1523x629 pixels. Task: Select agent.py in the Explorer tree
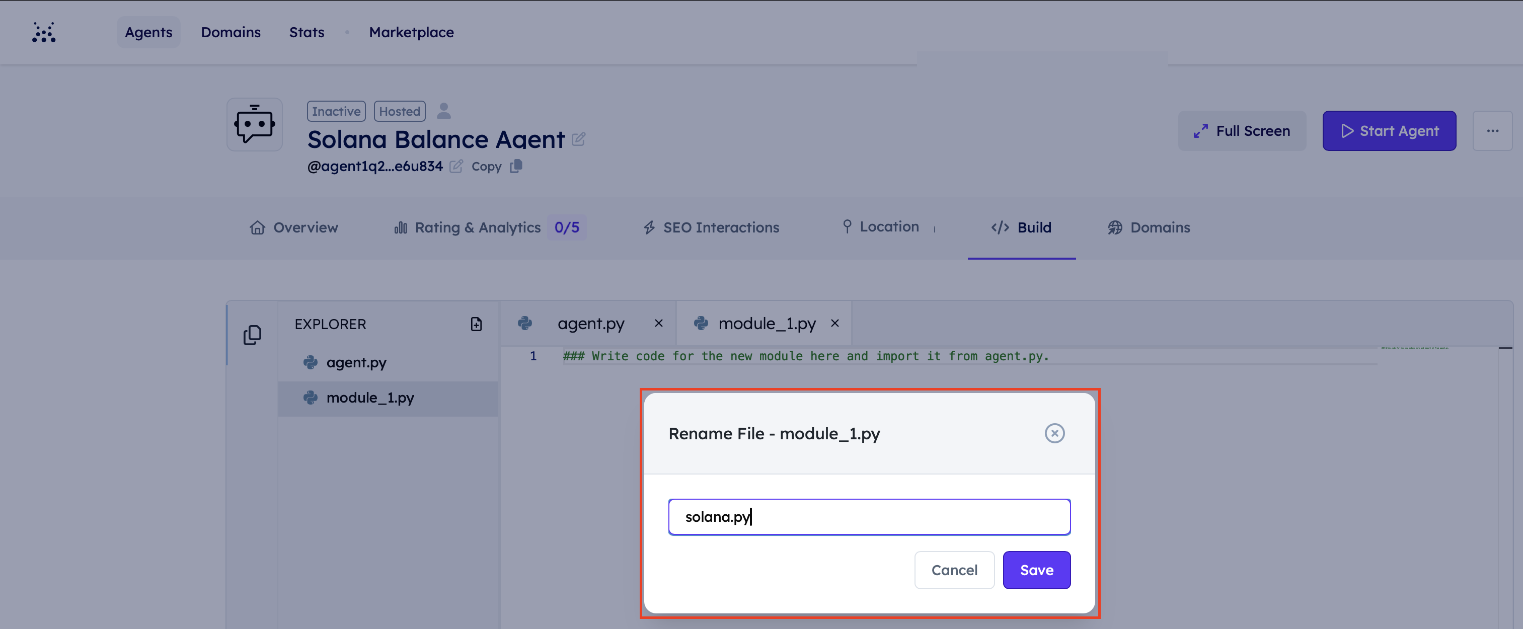coord(356,362)
